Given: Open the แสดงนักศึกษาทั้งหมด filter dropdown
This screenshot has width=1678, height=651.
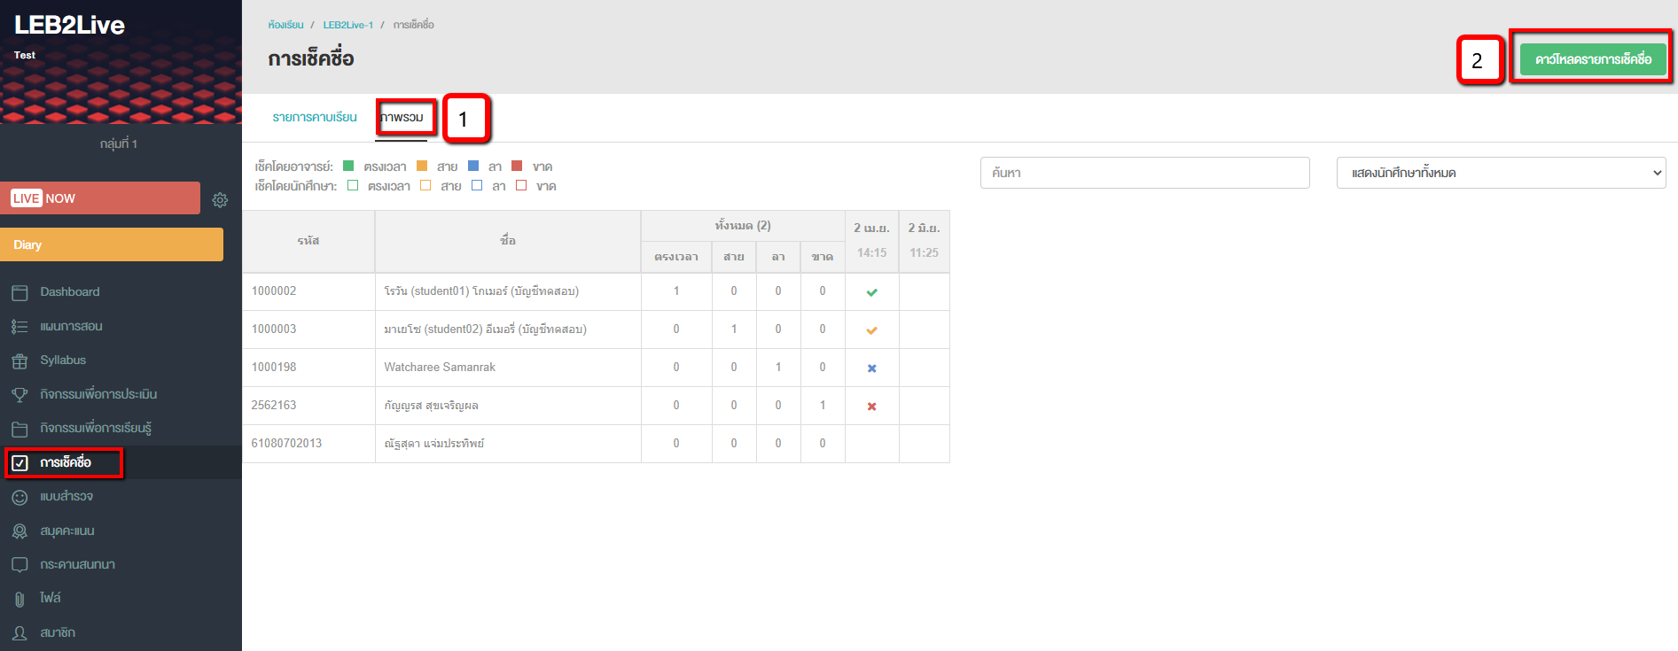Looking at the screenshot, I should [x=1501, y=173].
